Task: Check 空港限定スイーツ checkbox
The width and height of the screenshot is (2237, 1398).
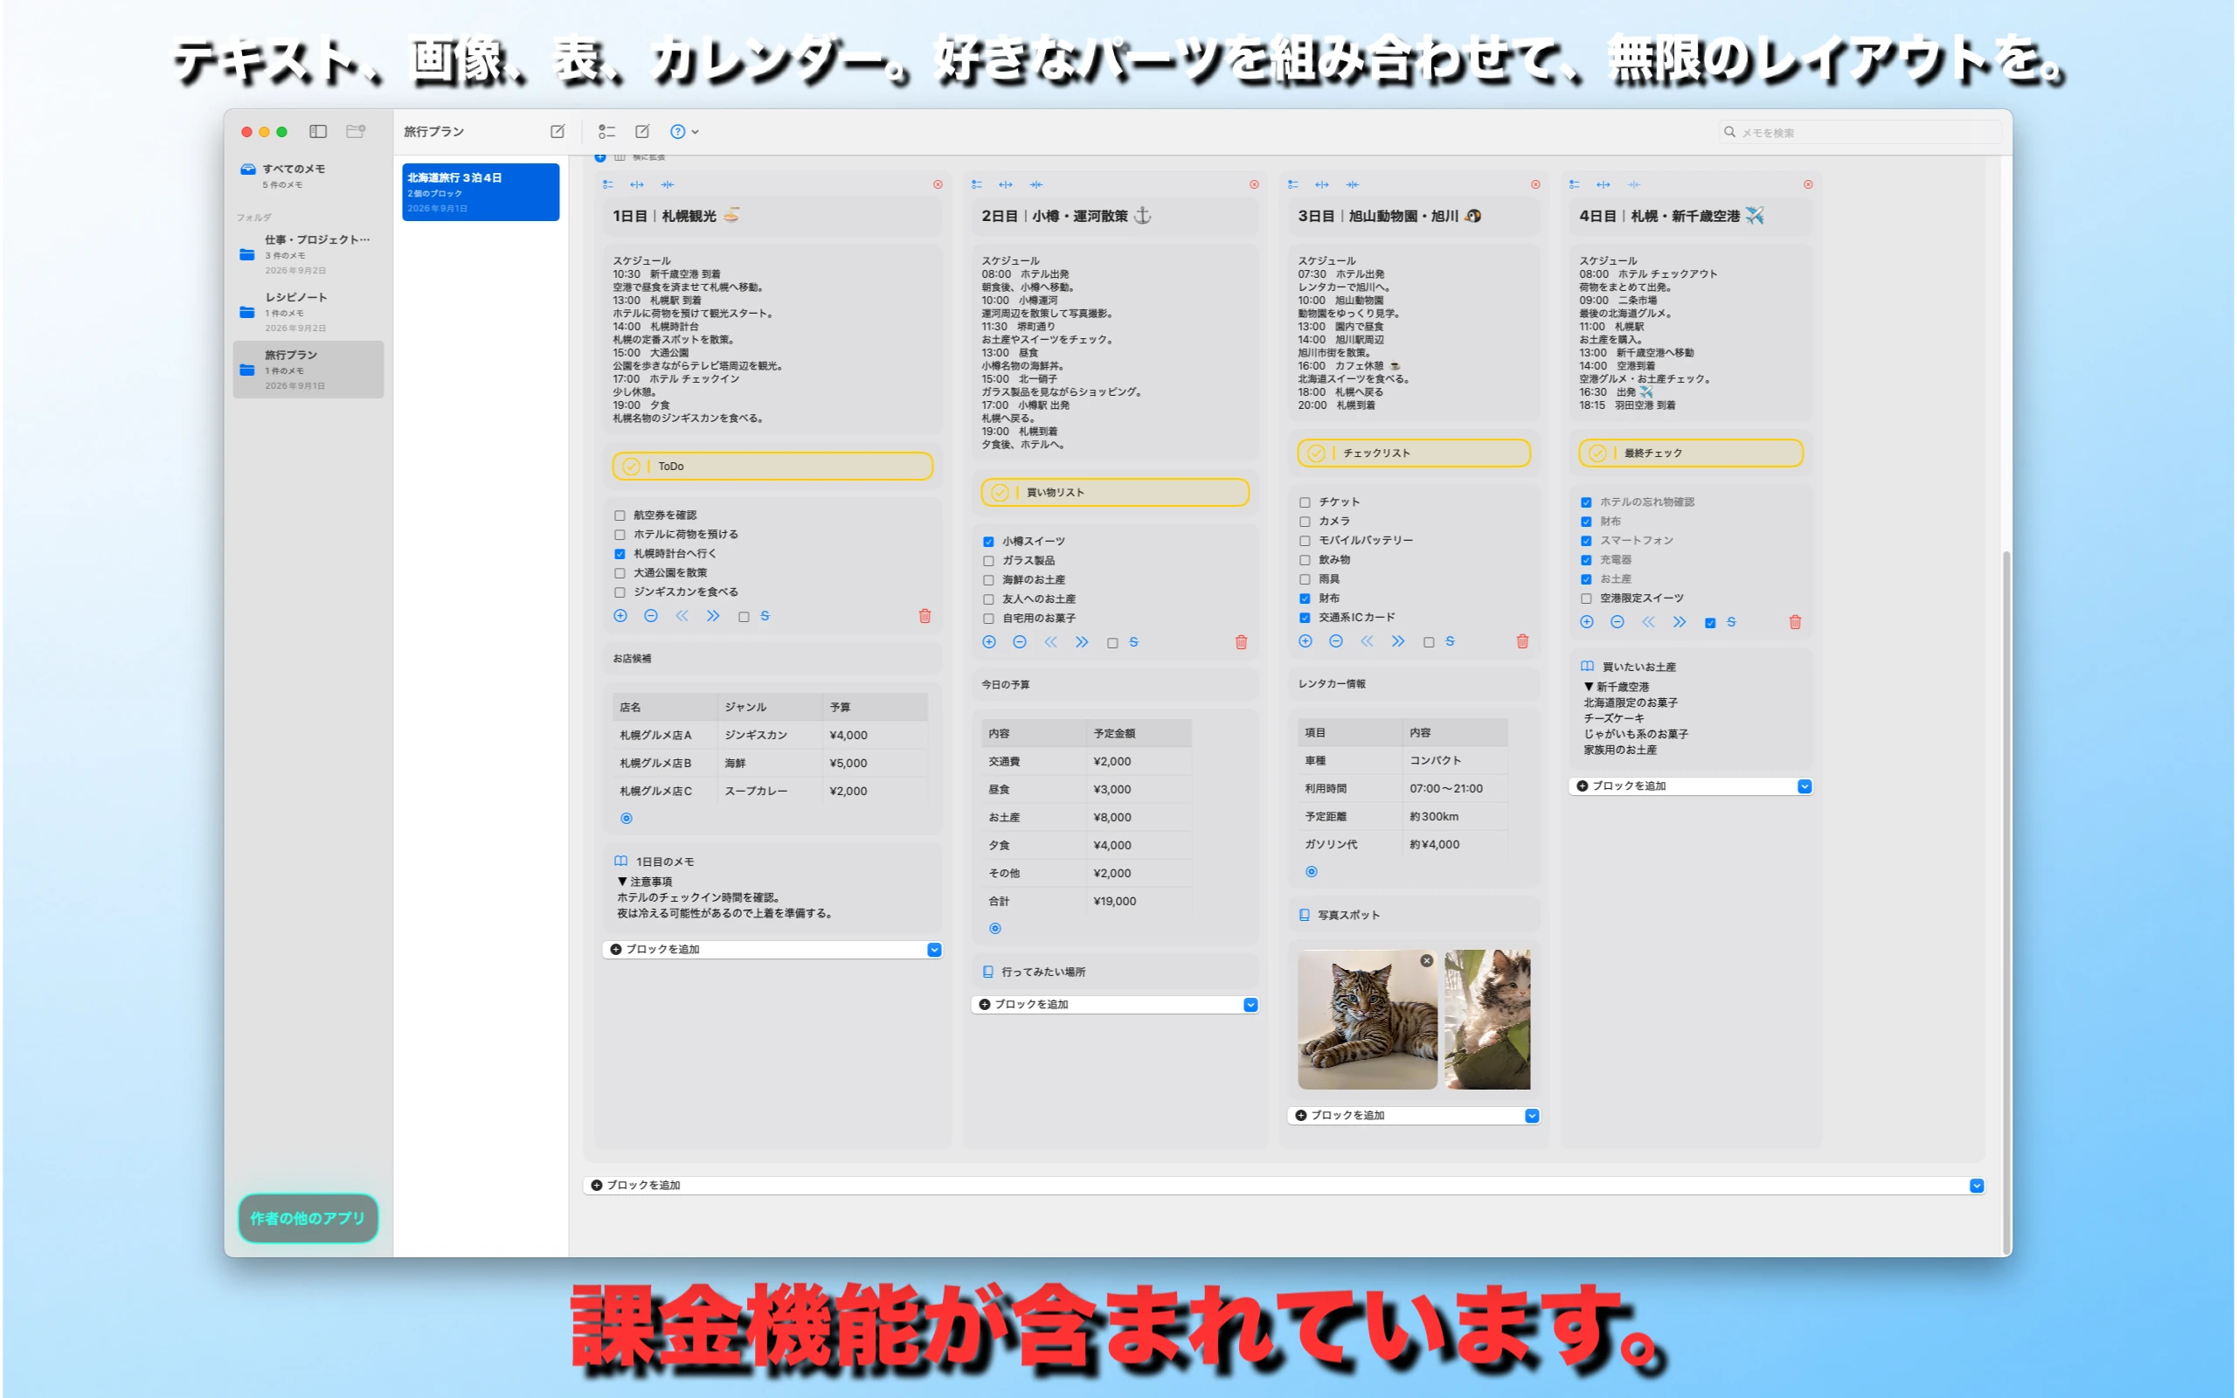Action: (1586, 599)
